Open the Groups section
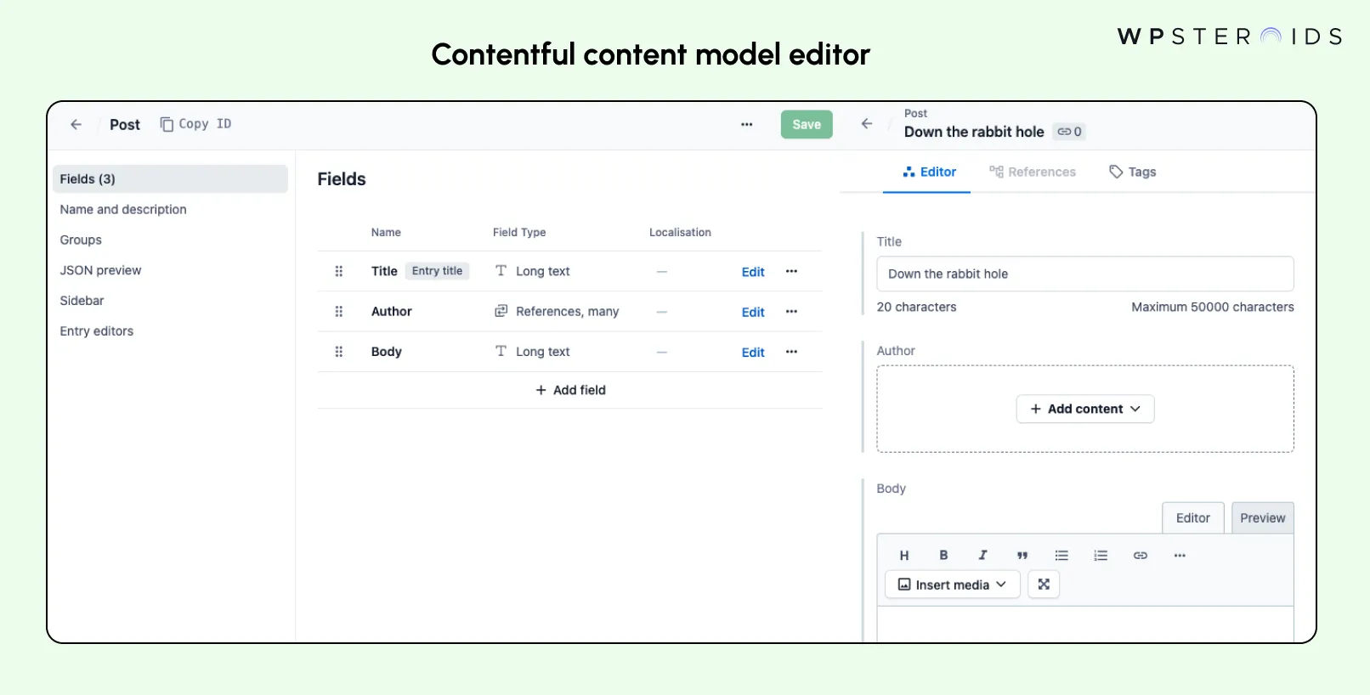 [x=81, y=240]
